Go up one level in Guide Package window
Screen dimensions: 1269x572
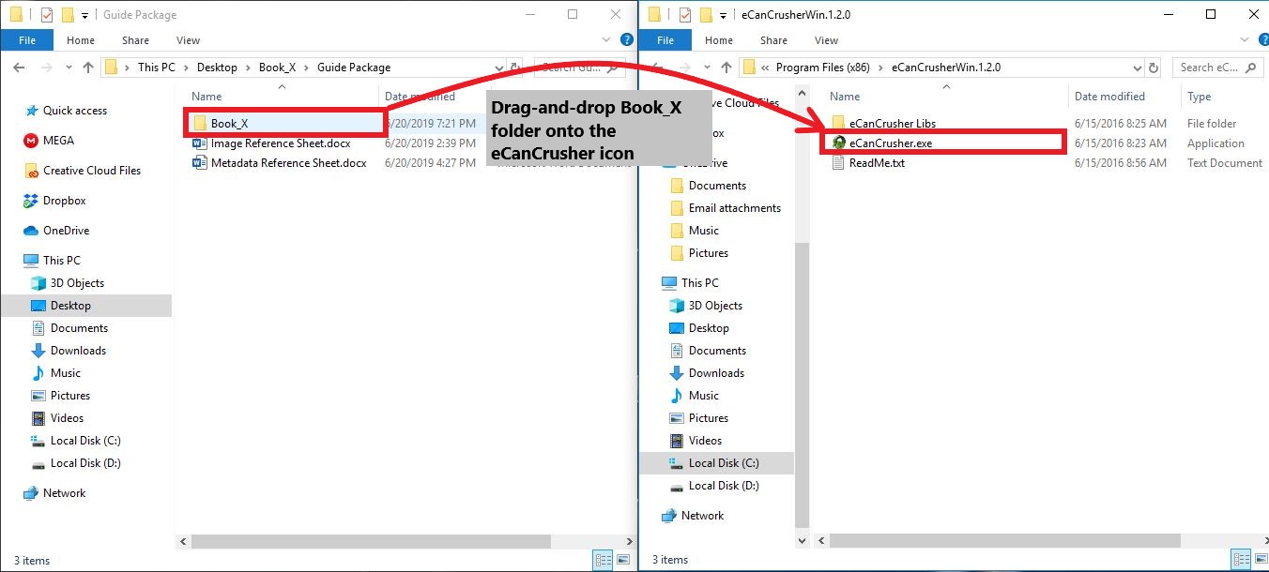[x=88, y=68]
